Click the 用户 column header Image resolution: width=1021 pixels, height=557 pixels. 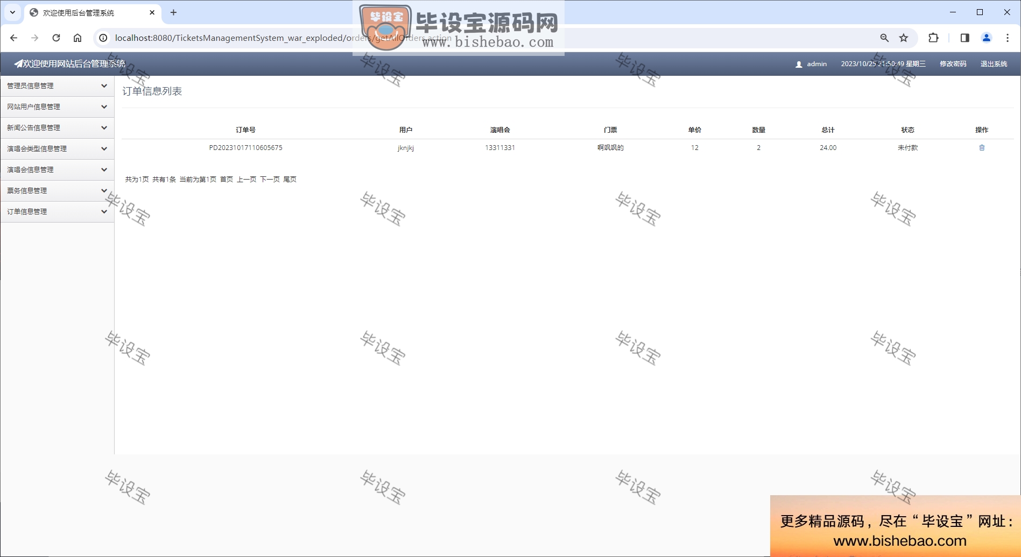406,130
